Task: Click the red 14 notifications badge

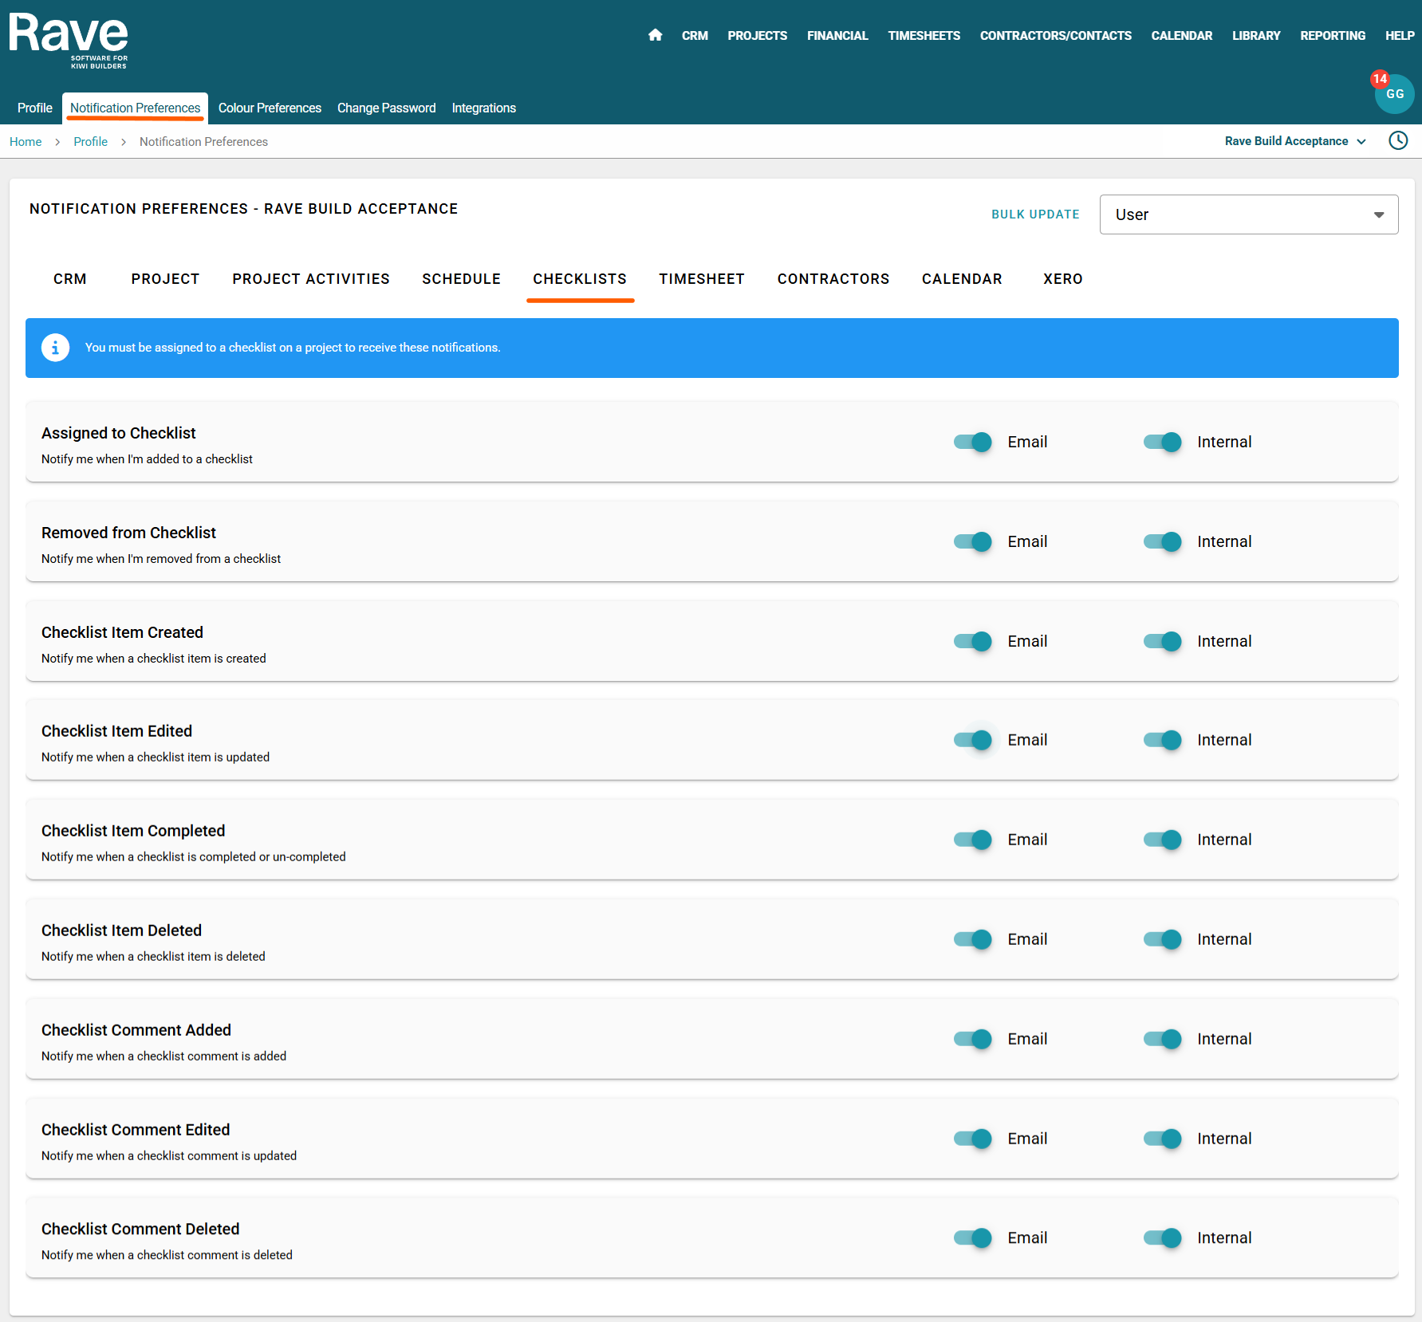Action: (x=1380, y=79)
